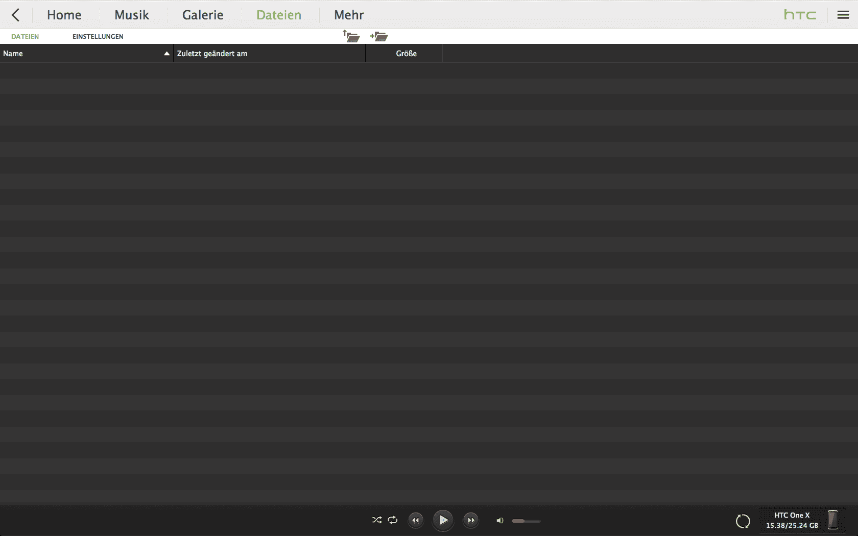This screenshot has width=858, height=536.
Task: Open the hamburger menu
Action: pos(843,15)
